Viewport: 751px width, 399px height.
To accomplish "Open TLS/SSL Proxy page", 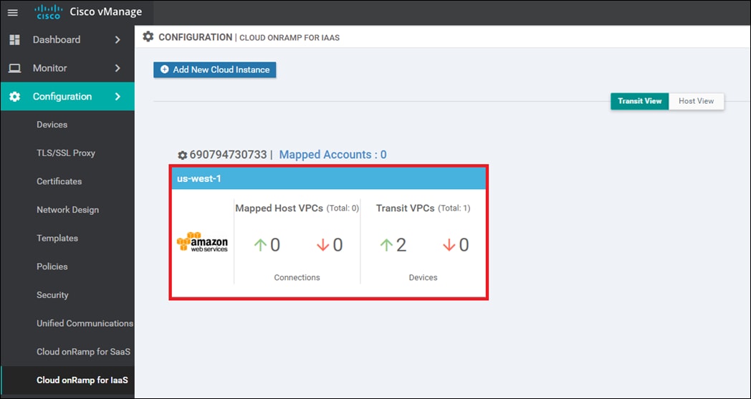I will [67, 153].
